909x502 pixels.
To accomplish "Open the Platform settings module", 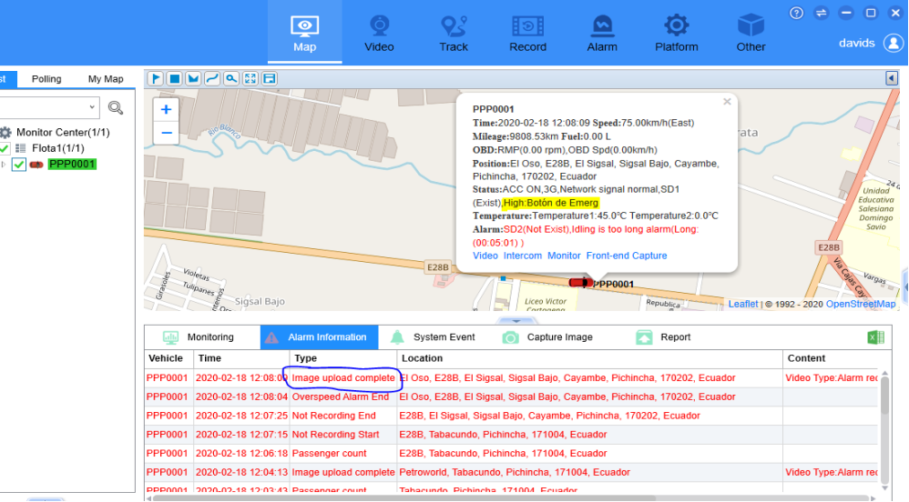I will point(676,33).
